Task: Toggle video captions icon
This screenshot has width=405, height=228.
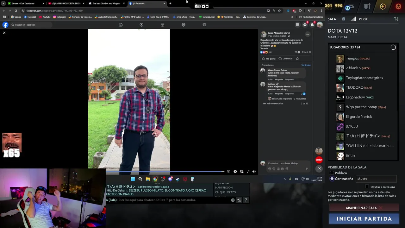Action: (x=228, y=172)
